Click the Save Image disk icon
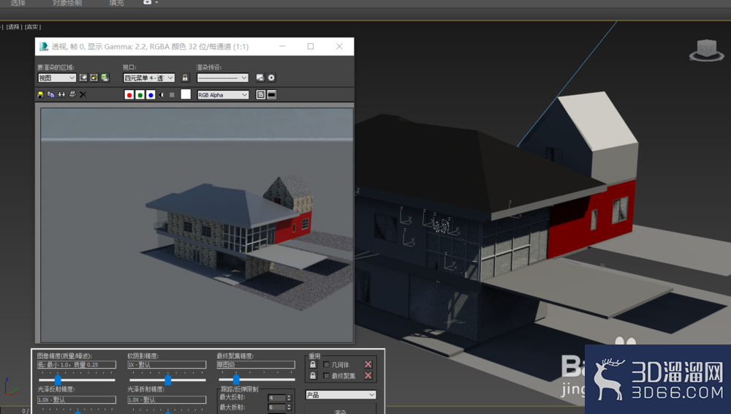Image resolution: width=731 pixels, height=414 pixels. tap(40, 95)
